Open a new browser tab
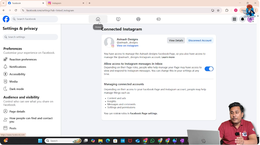 [x=90, y=3]
